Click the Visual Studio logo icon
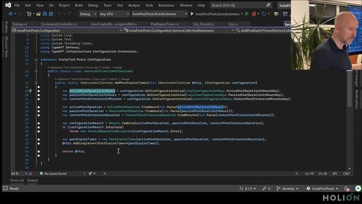The width and height of the screenshot is (362, 204). (8, 5)
